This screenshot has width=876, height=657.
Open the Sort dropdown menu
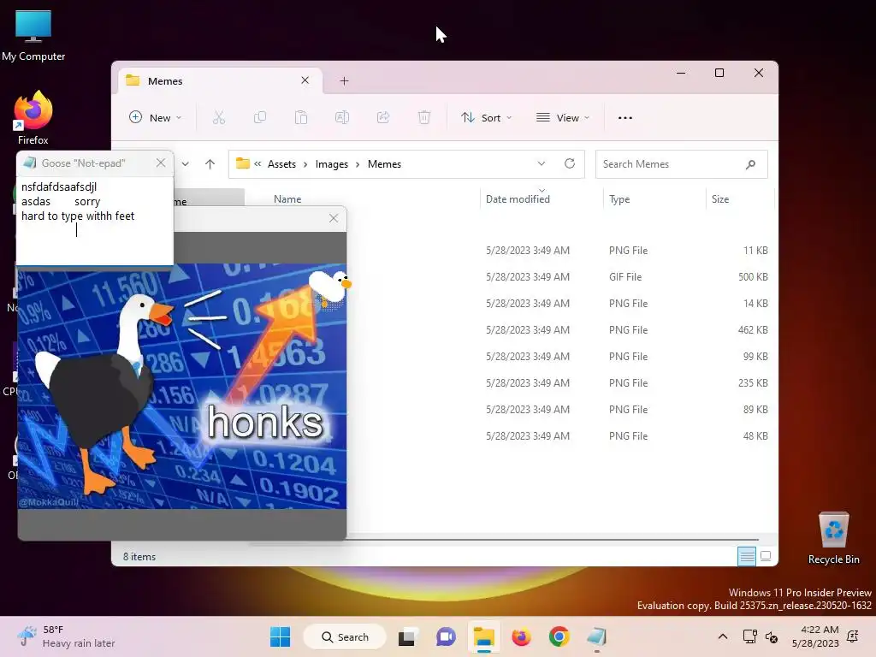point(486,118)
